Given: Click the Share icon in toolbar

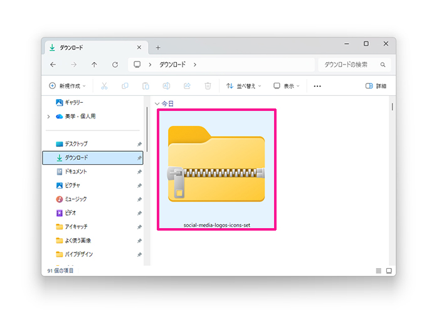Looking at the screenshot, I should click(x=187, y=86).
